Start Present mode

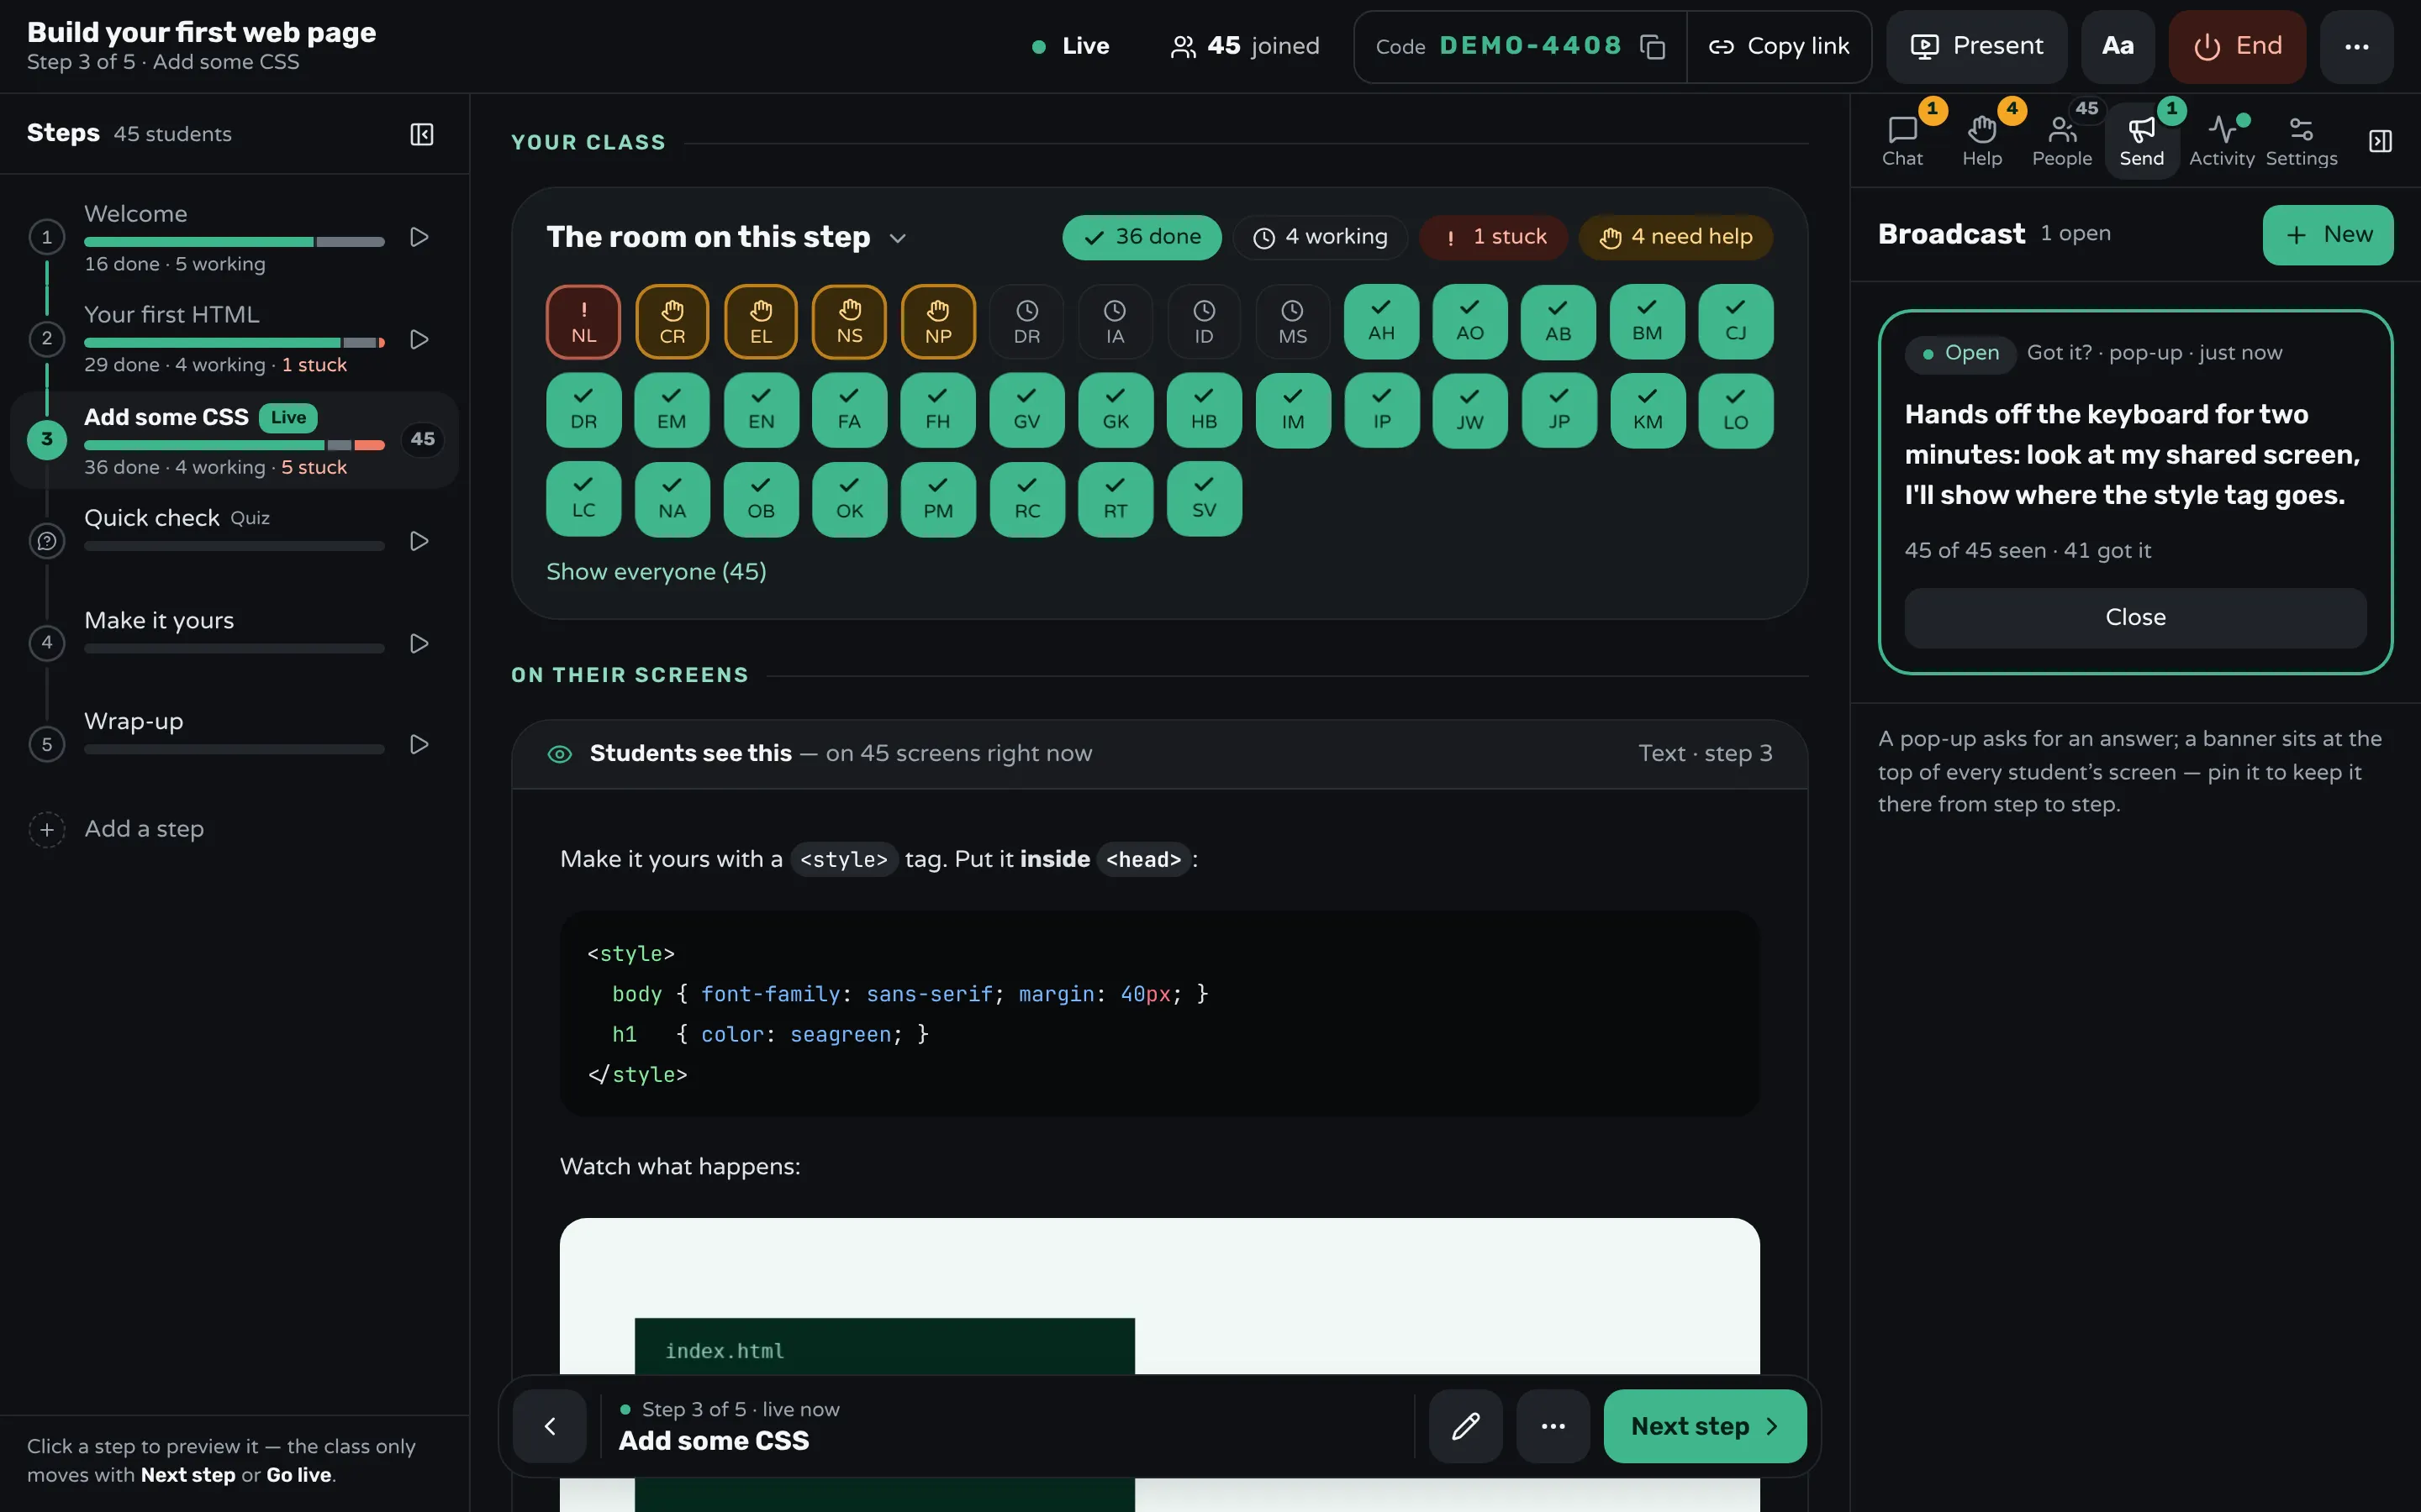(1977, 47)
